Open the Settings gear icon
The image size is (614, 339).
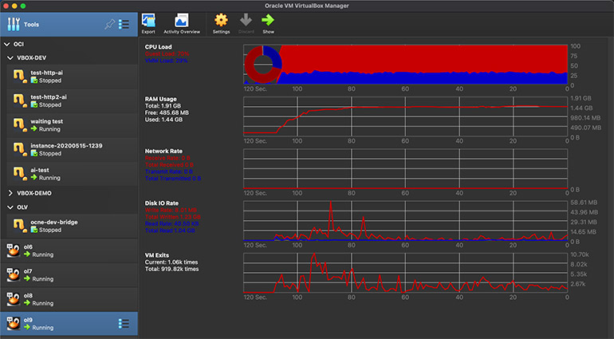click(x=221, y=20)
